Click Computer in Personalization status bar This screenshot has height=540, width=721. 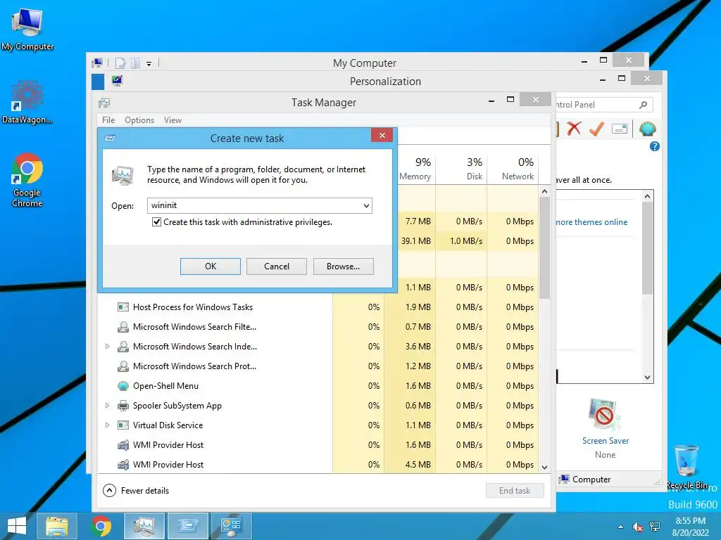[x=585, y=480]
